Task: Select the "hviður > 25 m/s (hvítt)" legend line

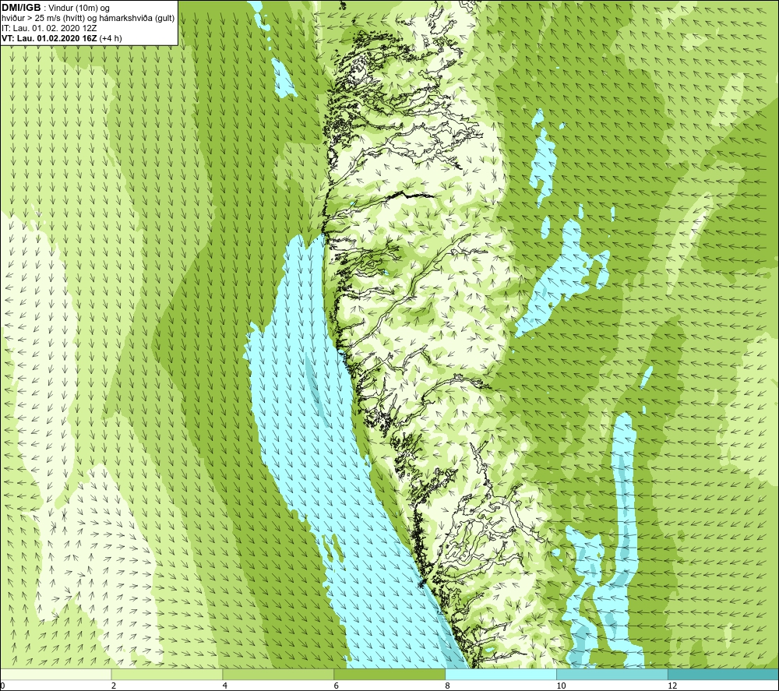Action: (x=43, y=19)
